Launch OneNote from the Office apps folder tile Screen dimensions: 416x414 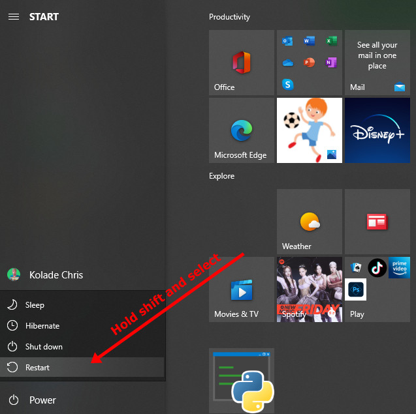point(331,63)
